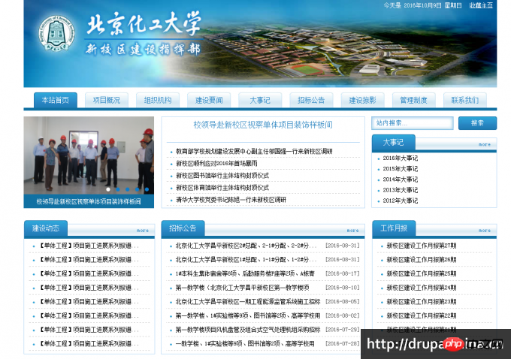Click the 工作月报 section header tab

click(x=394, y=228)
